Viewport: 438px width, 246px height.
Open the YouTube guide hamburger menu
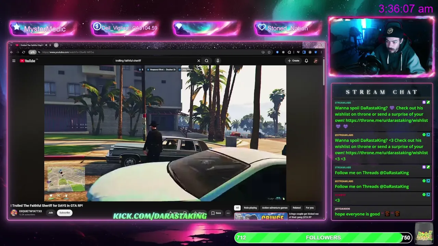tap(14, 61)
